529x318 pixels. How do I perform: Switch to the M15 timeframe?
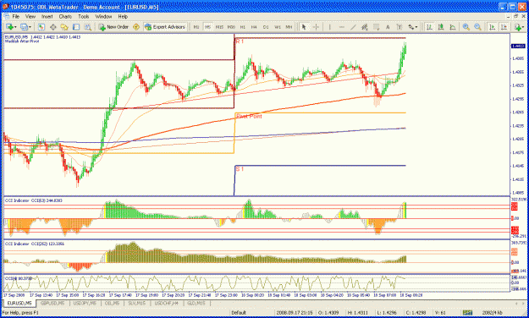click(219, 27)
